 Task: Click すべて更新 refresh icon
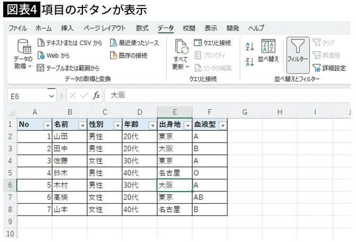coord(182,47)
